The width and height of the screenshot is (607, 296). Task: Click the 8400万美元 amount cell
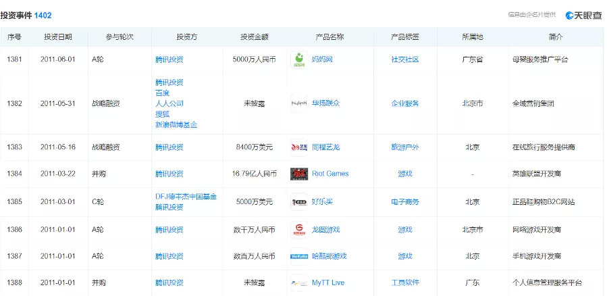255,147
